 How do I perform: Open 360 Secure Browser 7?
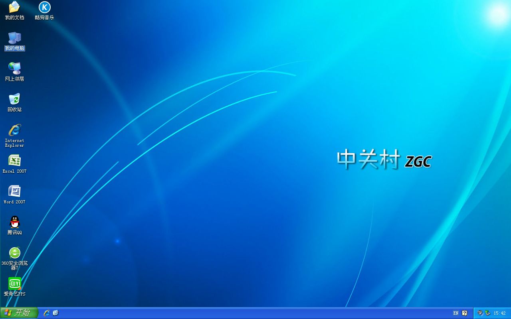pos(14,253)
